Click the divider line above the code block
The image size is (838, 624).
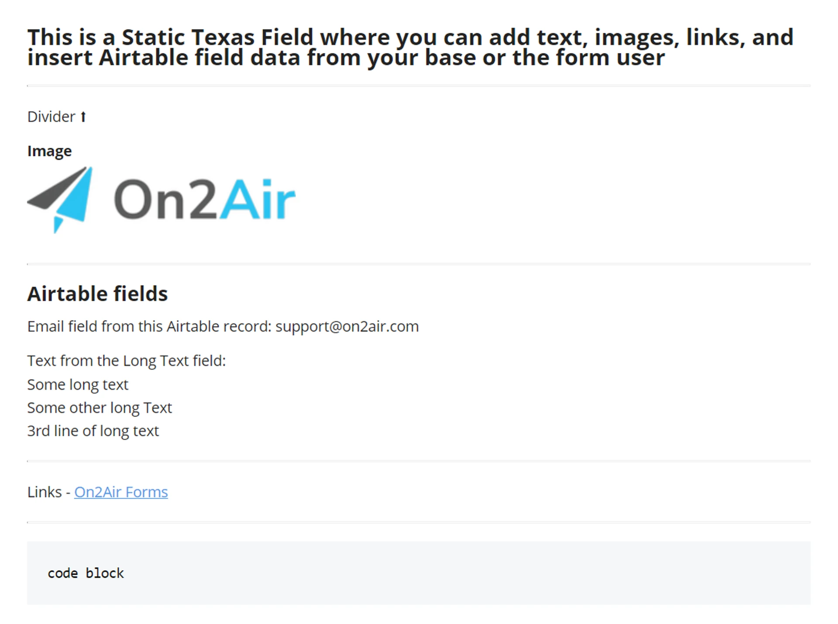(x=419, y=522)
